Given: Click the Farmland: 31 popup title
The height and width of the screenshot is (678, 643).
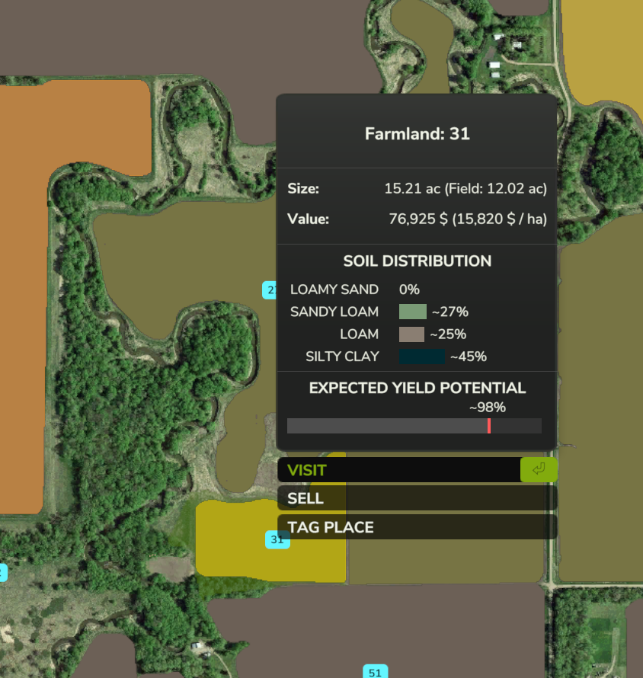Looking at the screenshot, I should [x=417, y=134].
